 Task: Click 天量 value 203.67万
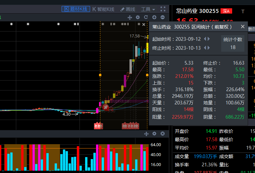pos(184,103)
